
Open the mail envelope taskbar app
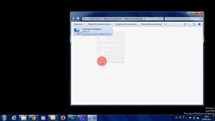(x=53, y=118)
